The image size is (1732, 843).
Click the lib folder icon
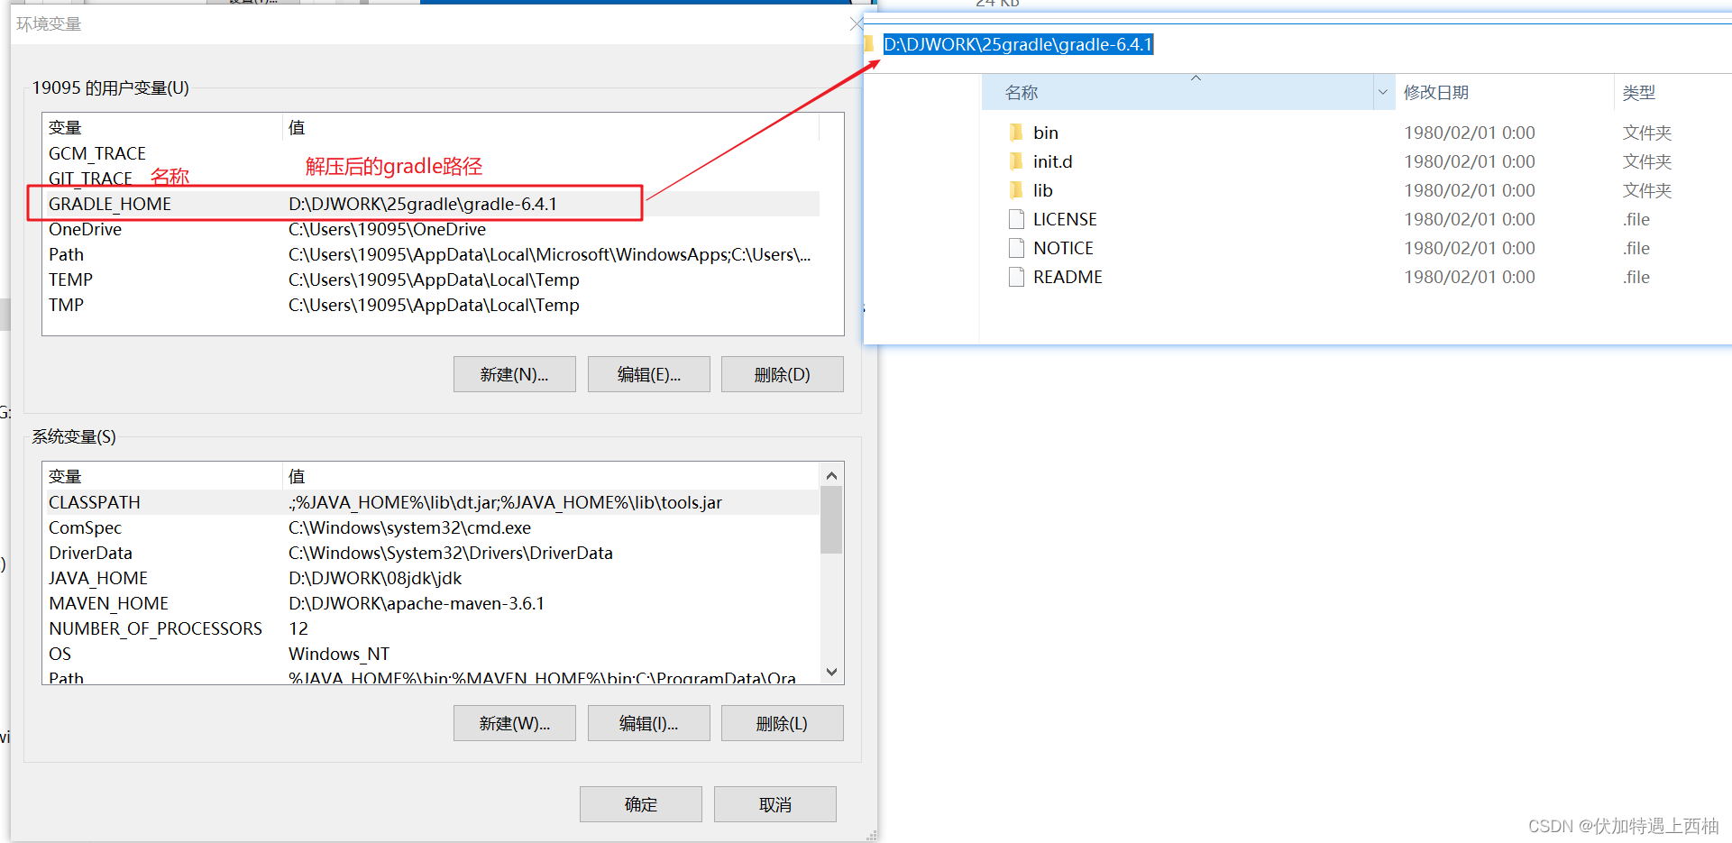(x=1016, y=190)
